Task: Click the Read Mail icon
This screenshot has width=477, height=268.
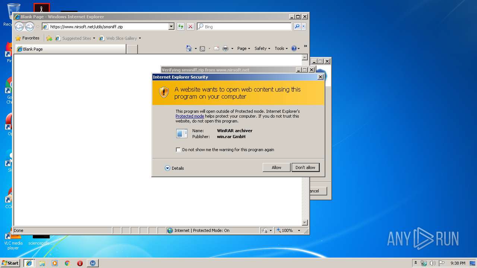Action: pos(217,48)
